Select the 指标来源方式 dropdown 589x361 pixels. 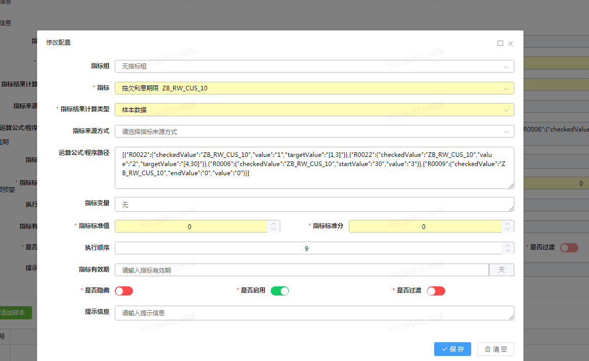[314, 132]
